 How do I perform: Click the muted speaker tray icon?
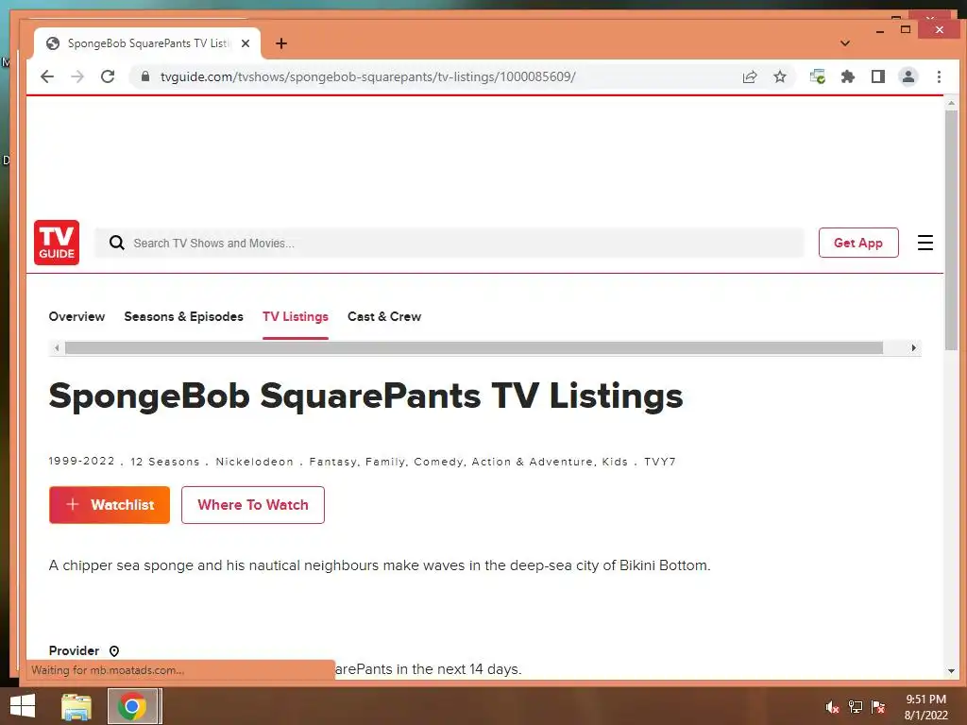coord(832,707)
